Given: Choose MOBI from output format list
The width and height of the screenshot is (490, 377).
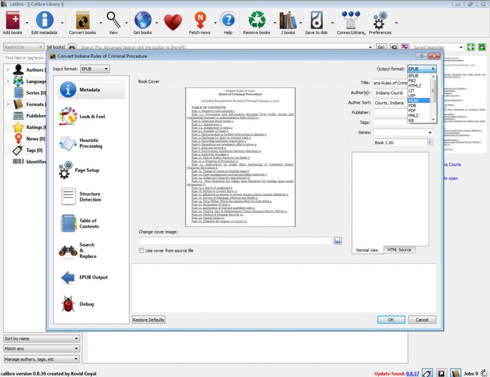Looking at the screenshot, I should pyautogui.click(x=419, y=100).
